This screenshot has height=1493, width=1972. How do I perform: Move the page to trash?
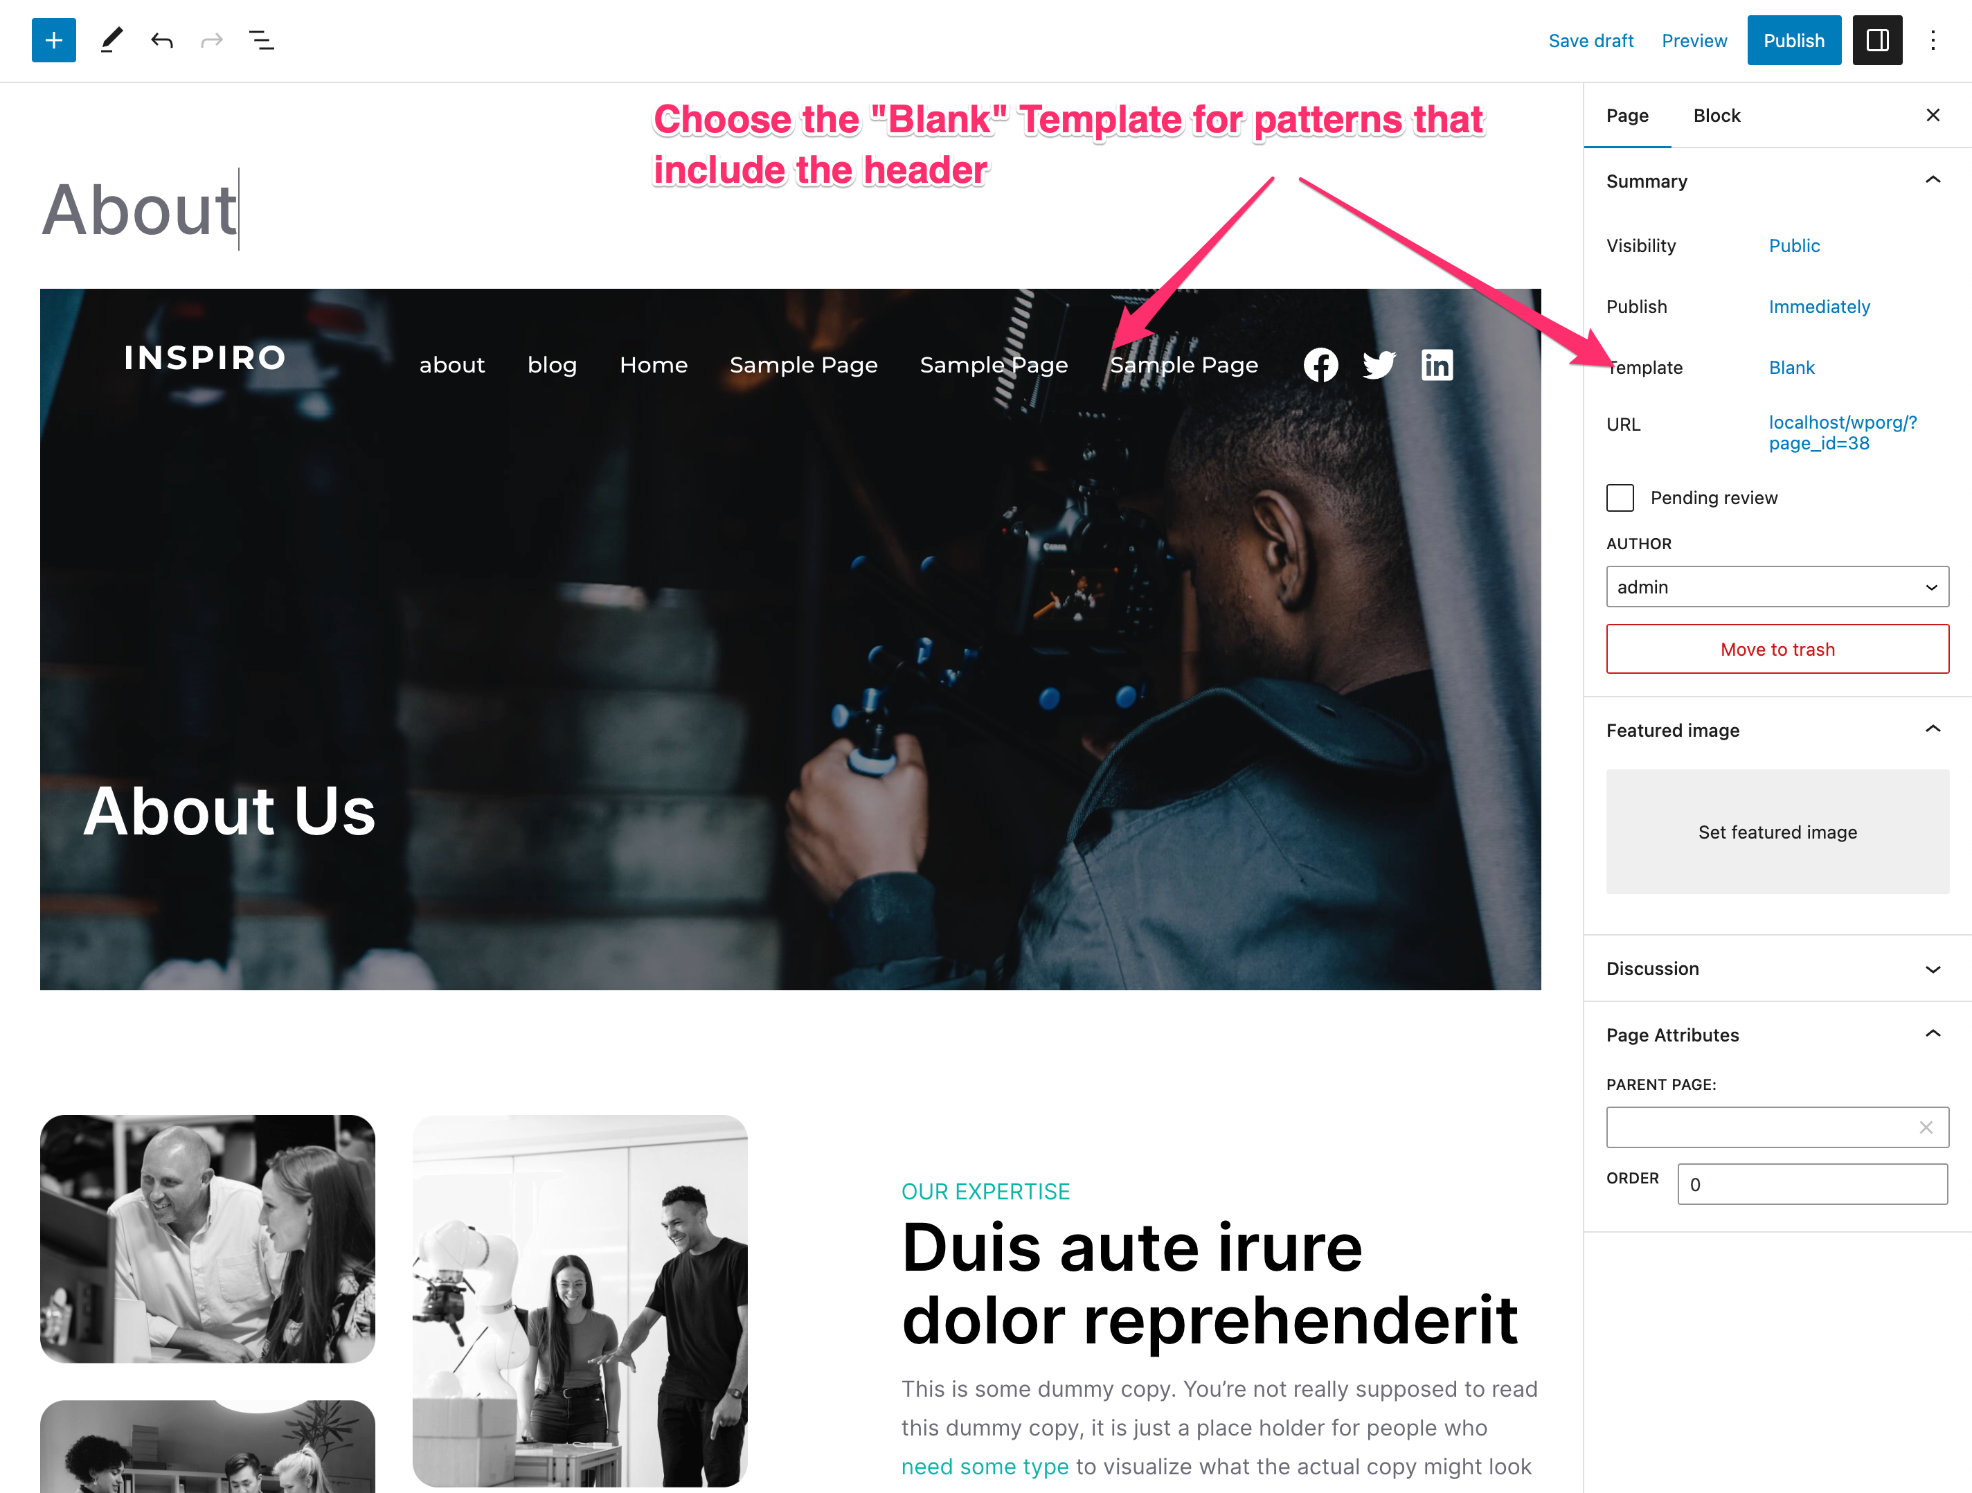click(x=1777, y=649)
